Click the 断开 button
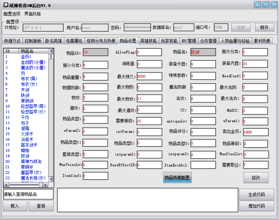The width and height of the screenshot is (279, 220). coord(265,27)
